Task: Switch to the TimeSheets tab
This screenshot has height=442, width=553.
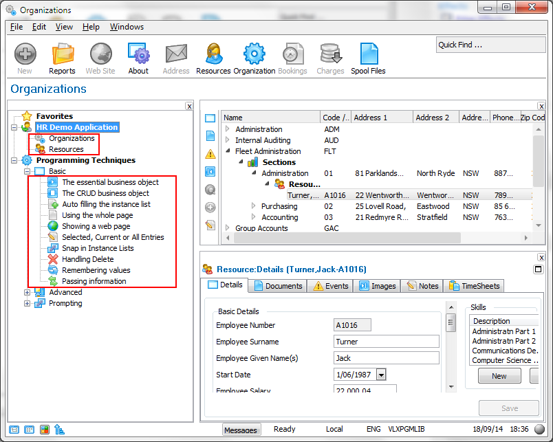Action: pos(474,286)
